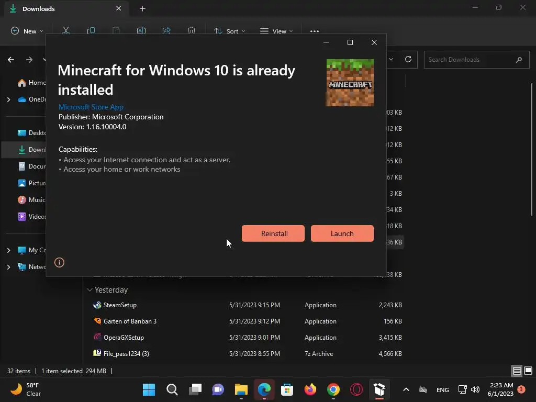Open Opera browser from the taskbar
Screen dimensions: 536x402
click(x=356, y=389)
